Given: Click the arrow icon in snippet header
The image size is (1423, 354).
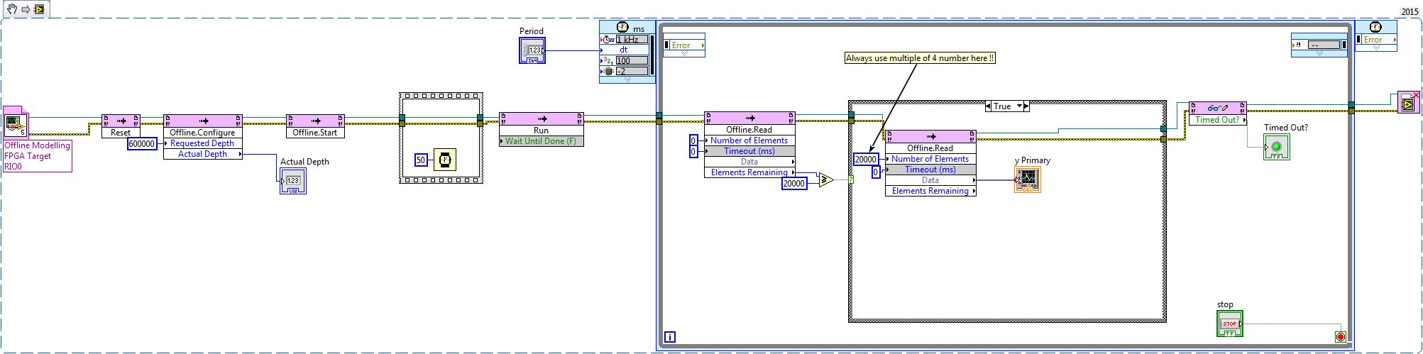Looking at the screenshot, I should 26,9.
